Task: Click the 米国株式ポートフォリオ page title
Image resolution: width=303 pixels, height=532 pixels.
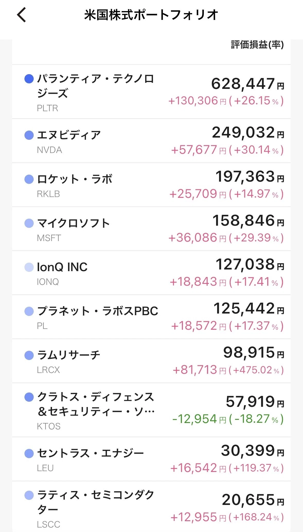Action: pyautogui.click(x=151, y=15)
